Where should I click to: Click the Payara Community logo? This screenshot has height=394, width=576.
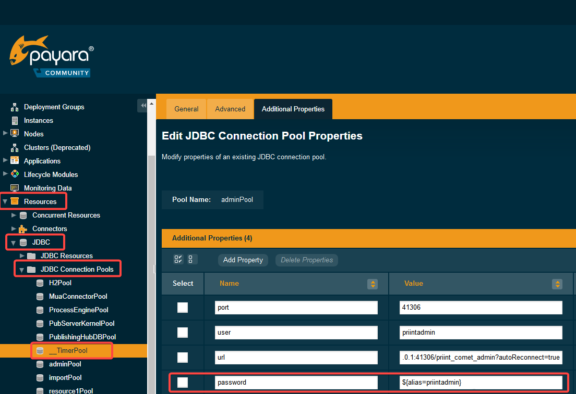pyautogui.click(x=52, y=57)
